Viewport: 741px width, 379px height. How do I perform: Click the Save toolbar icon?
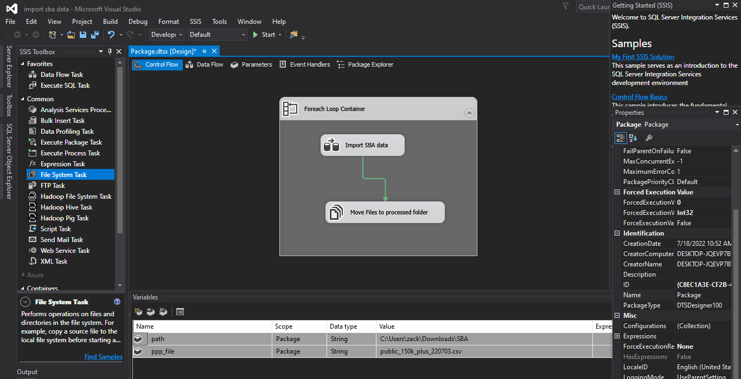pos(83,35)
